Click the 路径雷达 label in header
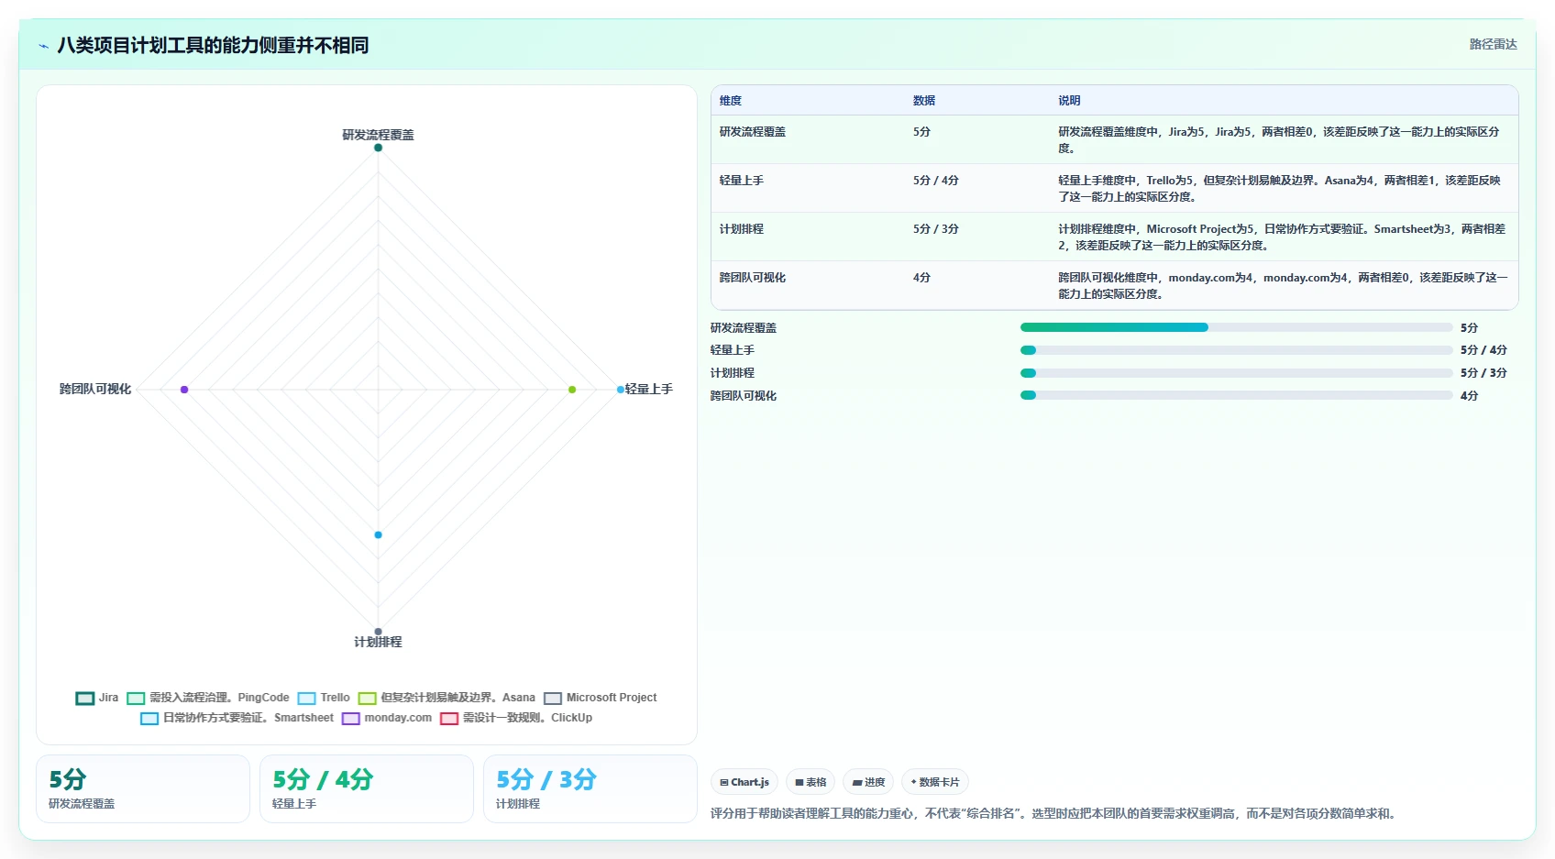 click(x=1493, y=44)
